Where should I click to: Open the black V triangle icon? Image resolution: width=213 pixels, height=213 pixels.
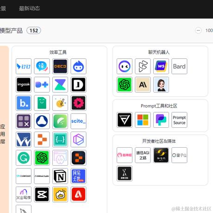[125, 120]
